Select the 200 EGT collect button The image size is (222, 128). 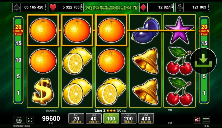click(x=128, y=118)
